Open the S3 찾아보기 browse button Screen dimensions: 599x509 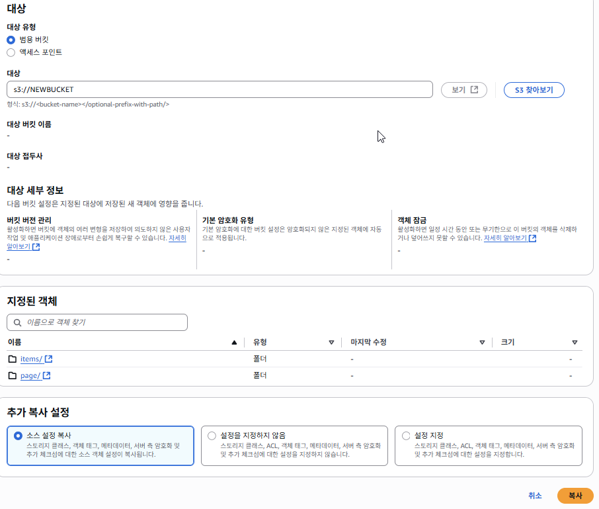pos(534,89)
